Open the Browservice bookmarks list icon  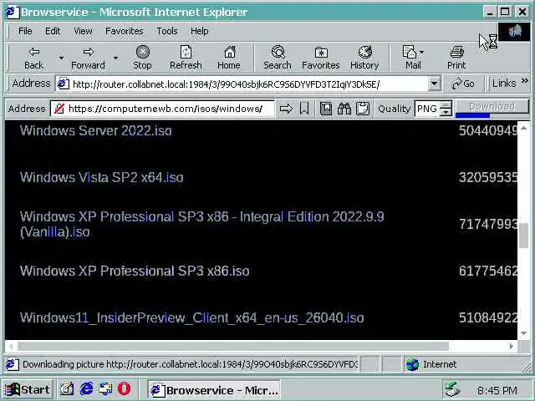(326, 109)
